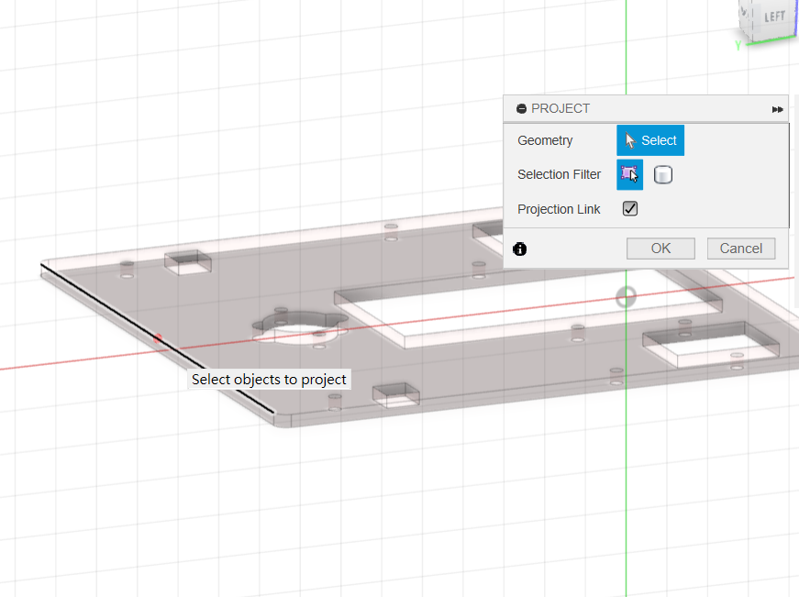This screenshot has height=597, width=799.
Task: Click the origin point circle on green axis
Action: 626,295
